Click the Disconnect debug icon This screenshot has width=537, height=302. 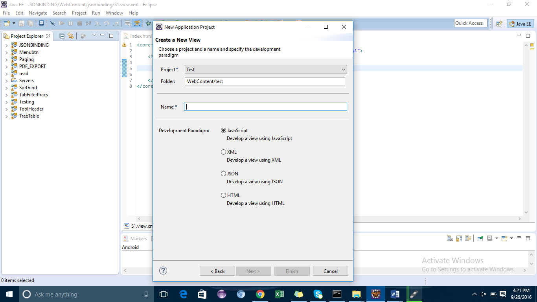pos(88,23)
